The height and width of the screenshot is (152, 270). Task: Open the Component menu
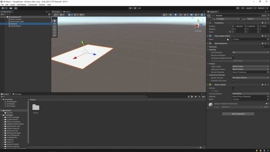click(32, 5)
